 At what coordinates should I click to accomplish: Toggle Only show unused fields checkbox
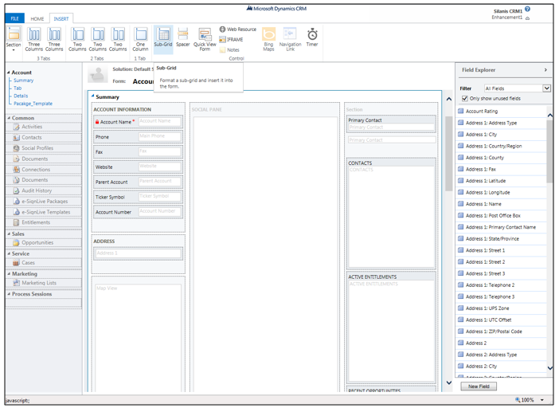click(464, 99)
